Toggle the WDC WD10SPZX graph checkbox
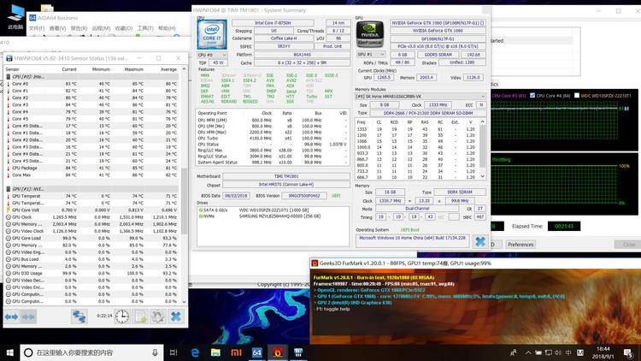641x361 pixels. [576, 95]
